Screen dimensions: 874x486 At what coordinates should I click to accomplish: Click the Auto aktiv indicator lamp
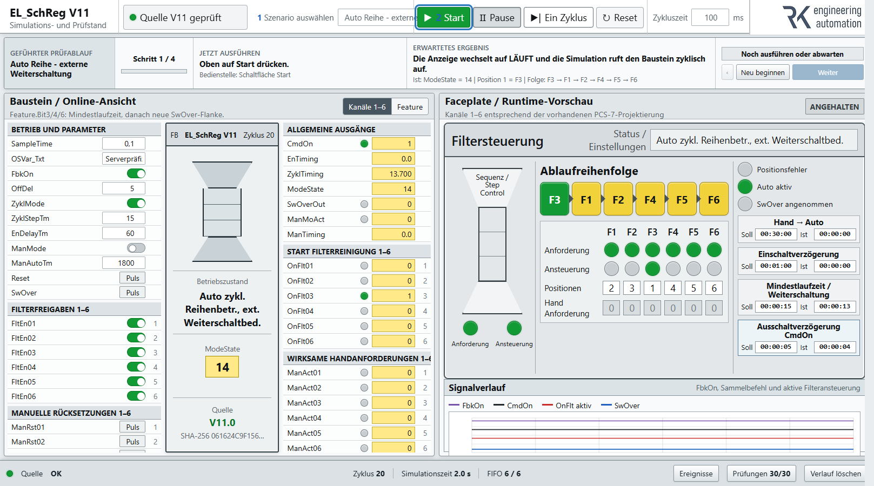coord(745,186)
